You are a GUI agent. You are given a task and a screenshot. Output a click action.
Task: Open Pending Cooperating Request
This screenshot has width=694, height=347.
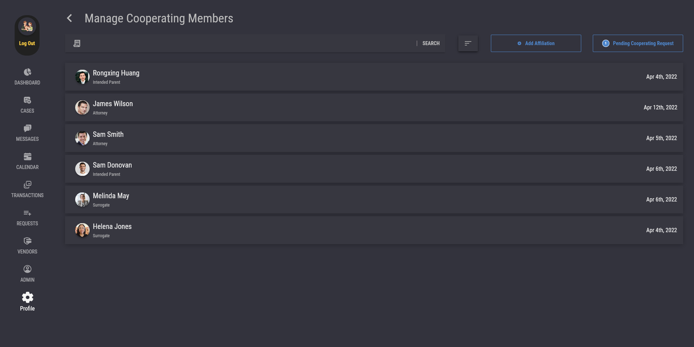(x=638, y=43)
